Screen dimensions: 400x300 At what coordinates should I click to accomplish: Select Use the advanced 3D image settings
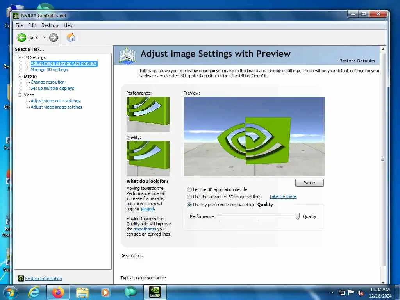point(189,197)
